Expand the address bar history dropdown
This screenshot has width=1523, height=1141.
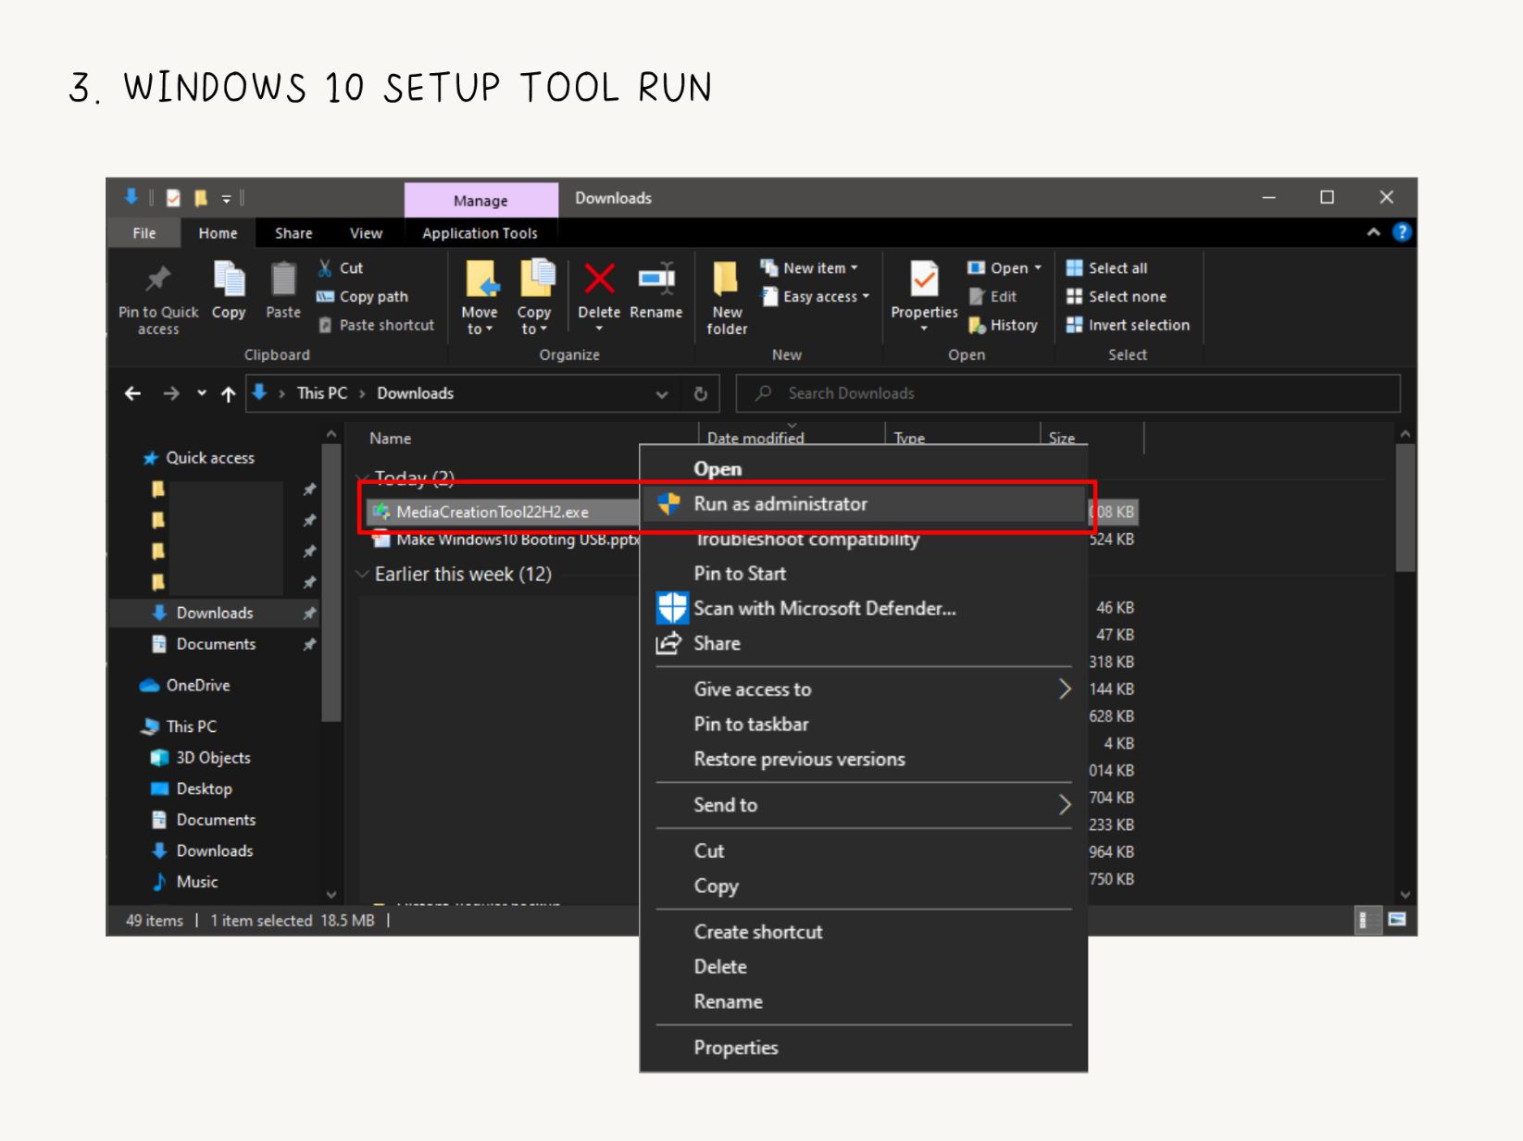pos(662,393)
